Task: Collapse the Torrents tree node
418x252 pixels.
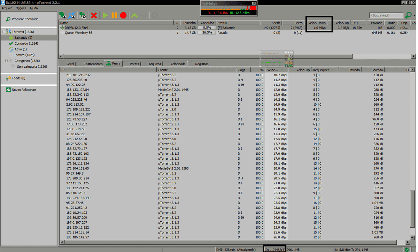Action: (x=4, y=32)
